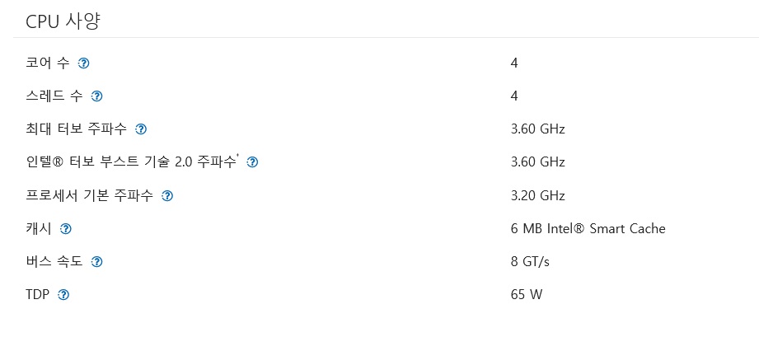Image resolution: width=759 pixels, height=337 pixels.
Task: Open help icon next to 코어 수
Action: [x=84, y=63]
